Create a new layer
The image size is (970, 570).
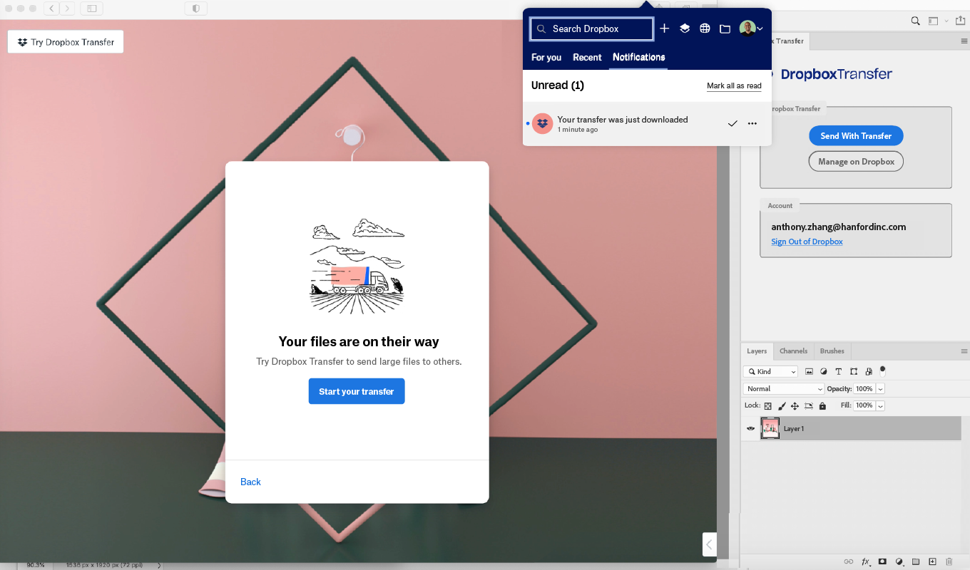coord(932,561)
